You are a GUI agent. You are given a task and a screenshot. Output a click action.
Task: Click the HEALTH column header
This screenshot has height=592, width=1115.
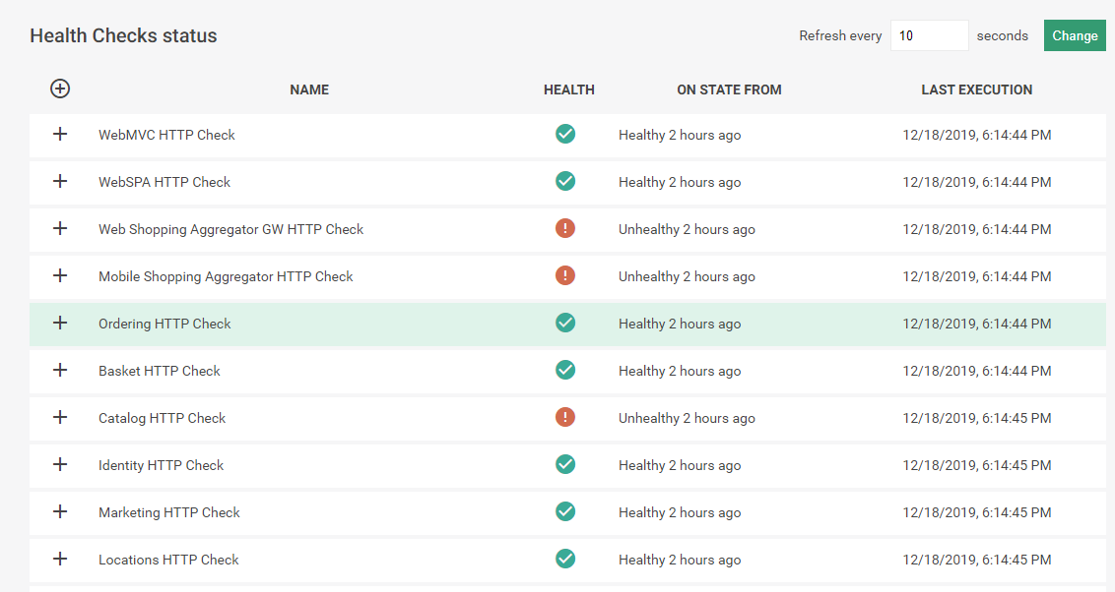click(x=569, y=89)
